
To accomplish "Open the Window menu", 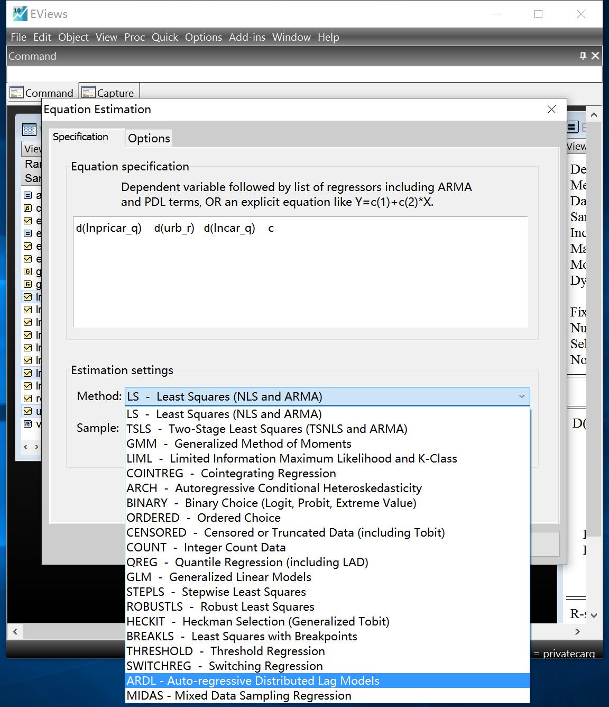I will (x=291, y=37).
